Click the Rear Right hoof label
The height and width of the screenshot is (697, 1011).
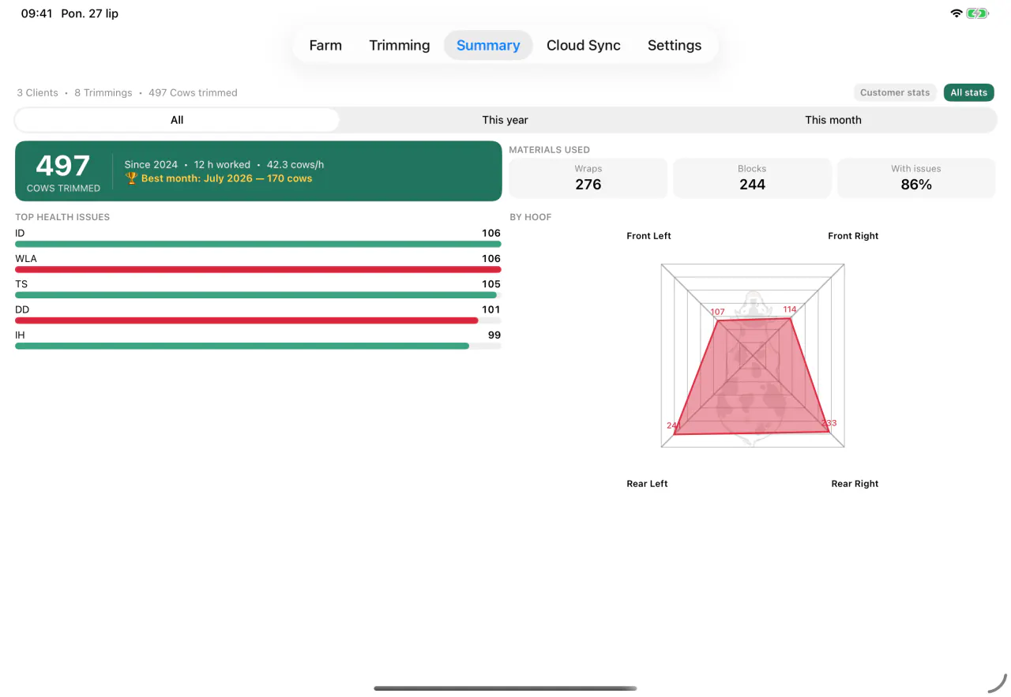pos(855,484)
